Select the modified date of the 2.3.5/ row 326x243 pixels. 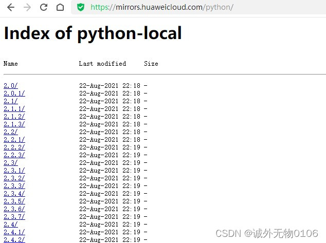click(110, 201)
